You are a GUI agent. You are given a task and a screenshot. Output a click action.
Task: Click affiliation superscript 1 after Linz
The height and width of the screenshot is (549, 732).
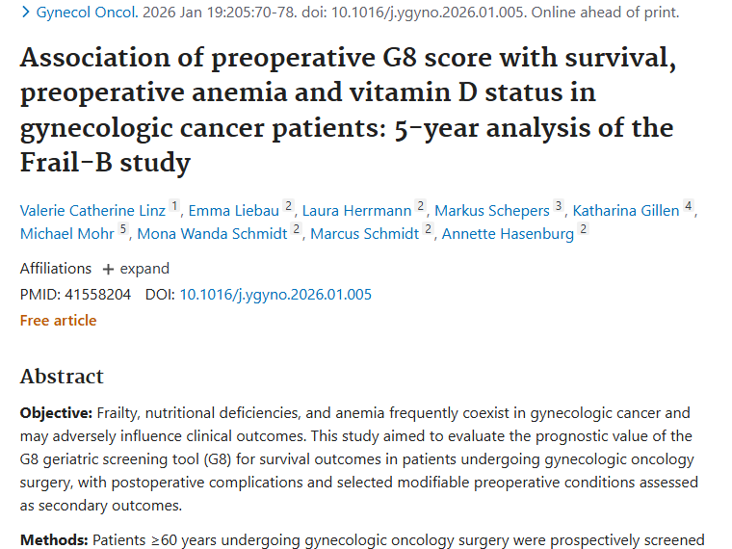click(174, 206)
